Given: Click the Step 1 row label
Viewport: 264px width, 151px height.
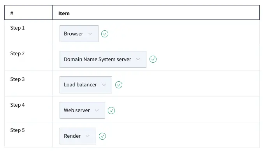Looking at the screenshot, I should point(18,28).
